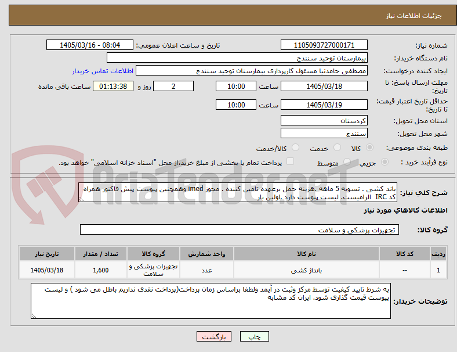The image size is (457, 352).
Task: Select the کالا radio button
Action: click(x=369, y=148)
